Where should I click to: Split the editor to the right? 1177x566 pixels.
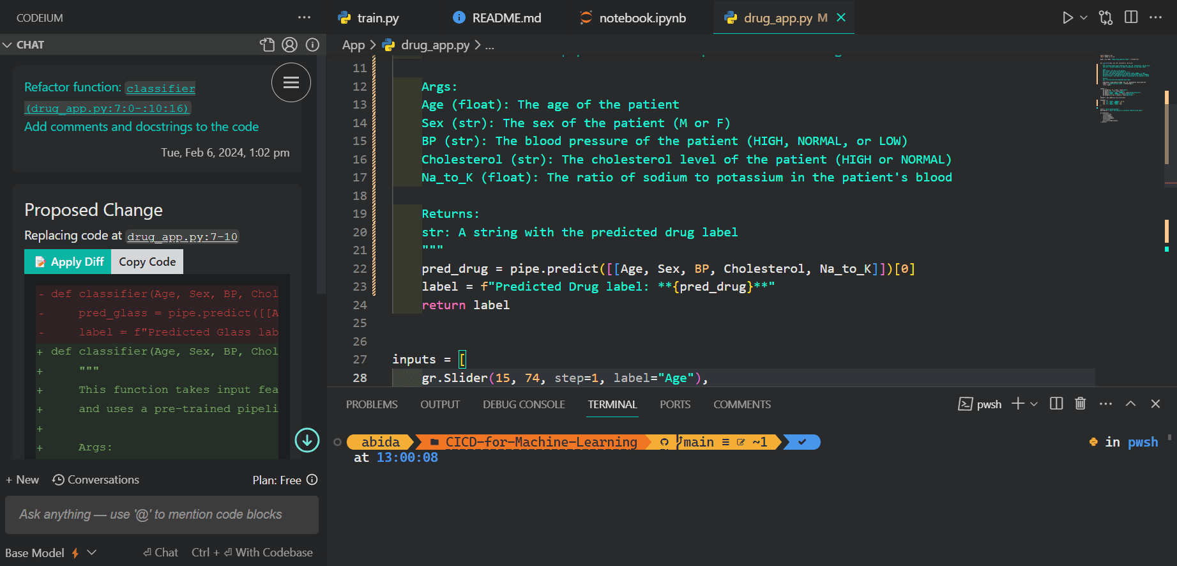(x=1131, y=17)
